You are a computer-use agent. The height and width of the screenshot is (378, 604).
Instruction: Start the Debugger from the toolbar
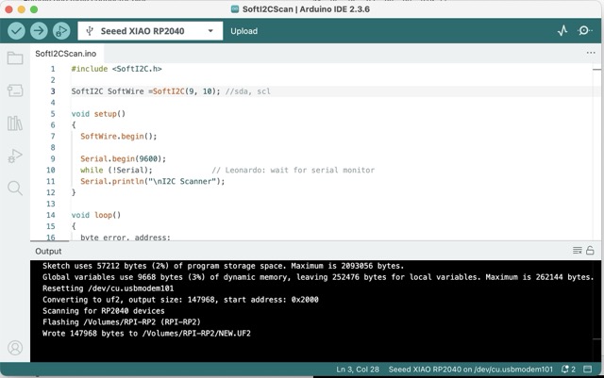[x=61, y=30]
